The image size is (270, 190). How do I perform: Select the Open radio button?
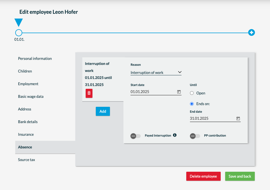192,93
